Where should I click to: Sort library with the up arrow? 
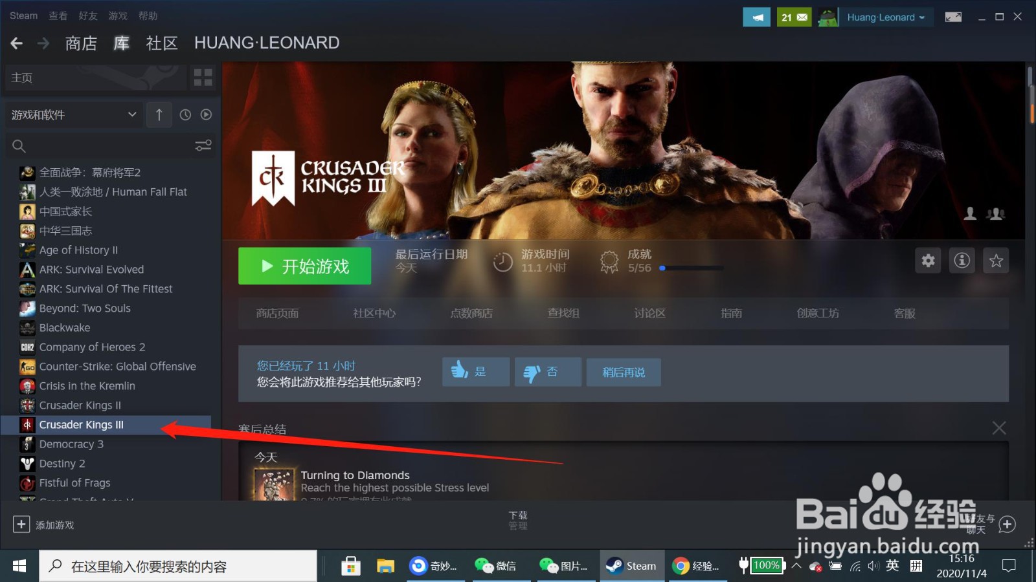pos(159,114)
